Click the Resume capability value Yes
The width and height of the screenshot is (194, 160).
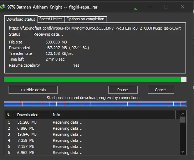pyautogui.click(x=76, y=65)
